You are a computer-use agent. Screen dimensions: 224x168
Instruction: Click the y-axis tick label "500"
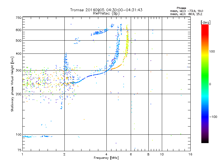18,41
